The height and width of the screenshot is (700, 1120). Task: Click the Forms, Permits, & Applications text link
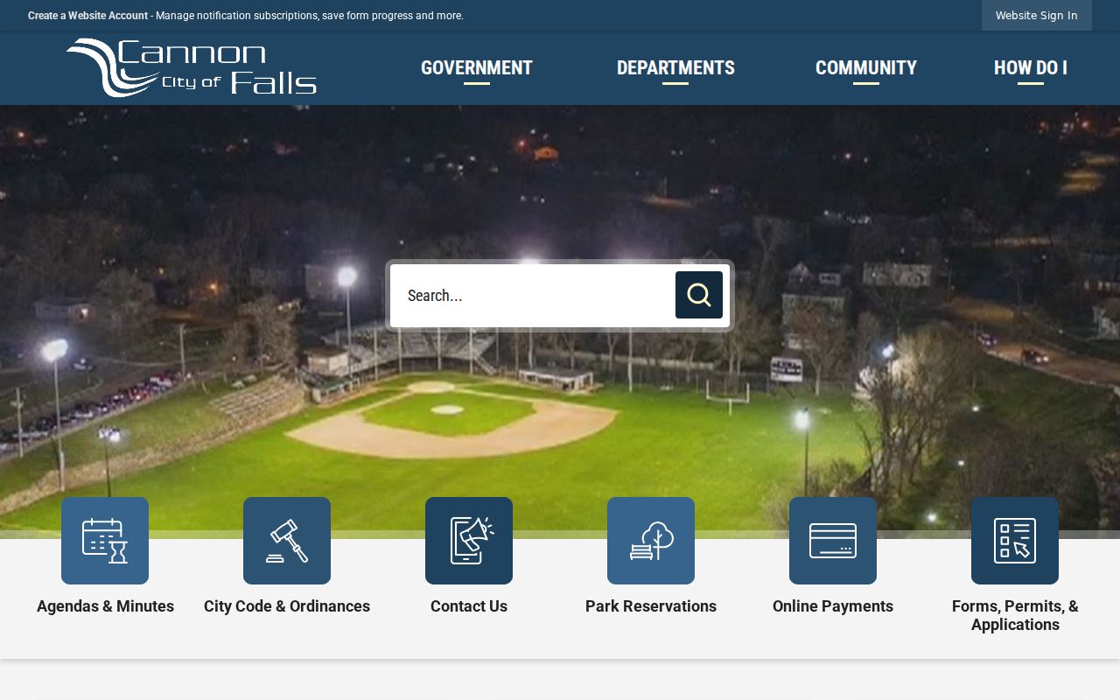pos(1015,615)
